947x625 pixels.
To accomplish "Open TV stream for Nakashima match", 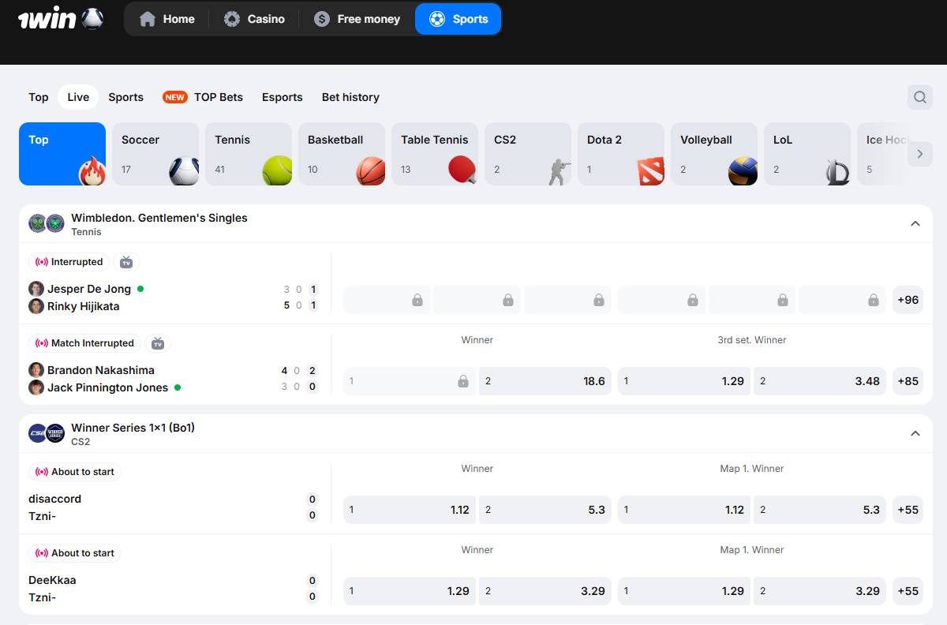I will pyautogui.click(x=158, y=343).
